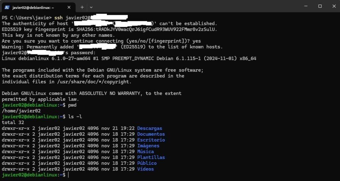Click the /home/javier02 output line
Image resolution: width=340 pixels, height=181 pixels.
click(x=21, y=111)
